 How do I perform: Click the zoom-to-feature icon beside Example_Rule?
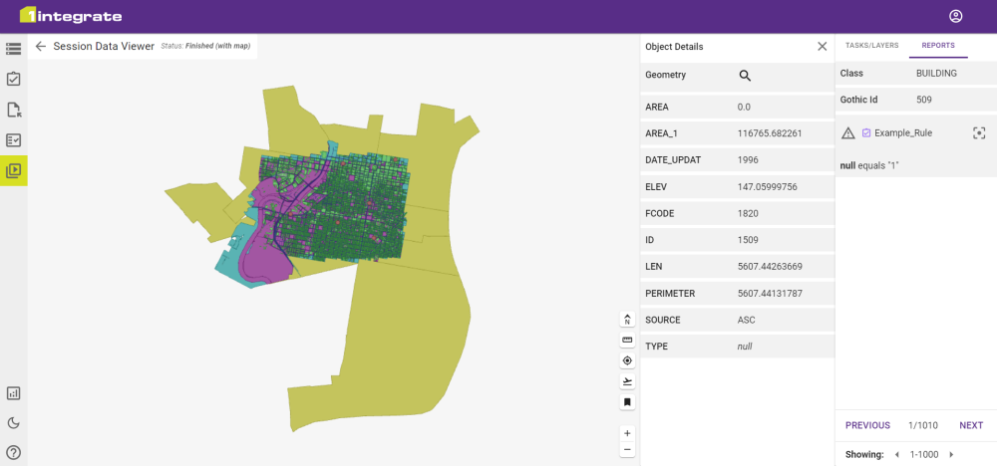[979, 132]
